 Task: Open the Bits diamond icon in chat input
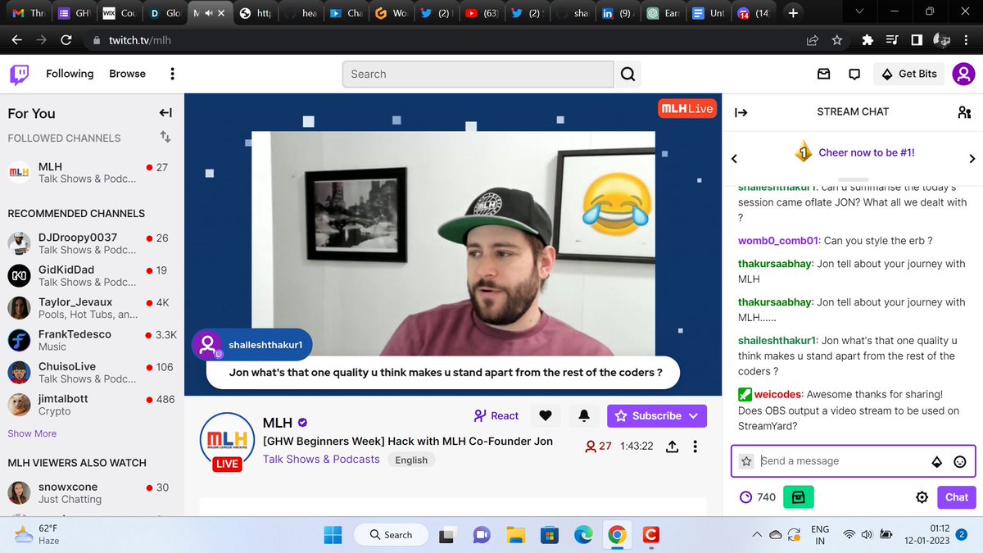(937, 461)
